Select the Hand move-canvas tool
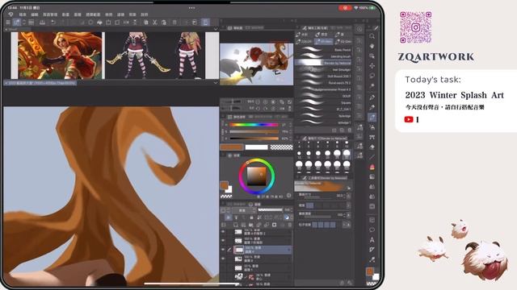 pos(372,46)
